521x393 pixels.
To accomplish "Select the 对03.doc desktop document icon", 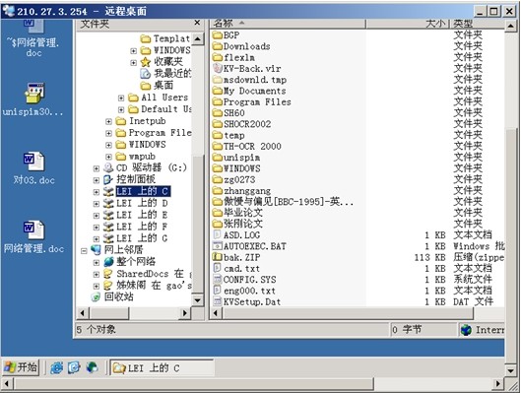I will pos(33,162).
